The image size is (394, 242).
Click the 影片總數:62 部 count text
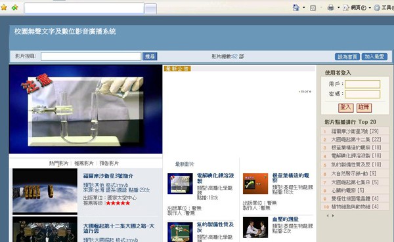228,57
